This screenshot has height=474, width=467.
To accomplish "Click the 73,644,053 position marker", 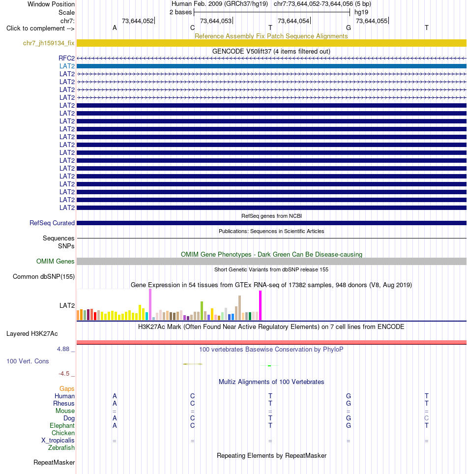I will tap(216, 21).
